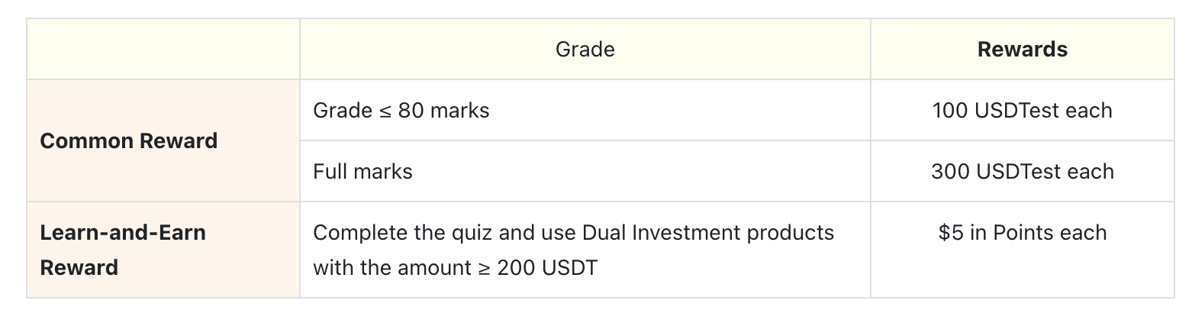This screenshot has width=1192, height=310.
Task: Click the 'with the amount ≥ 200 USDT' line
Action: (455, 268)
